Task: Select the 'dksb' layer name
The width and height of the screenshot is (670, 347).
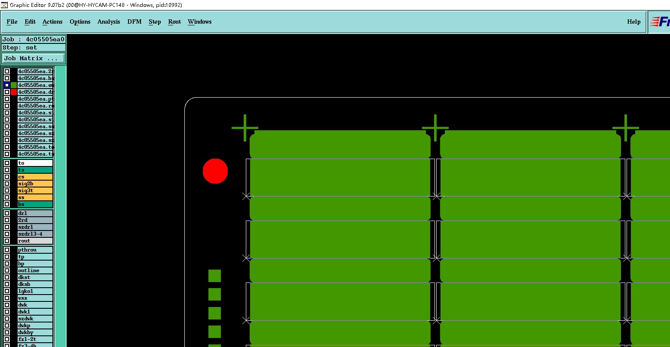Action: click(x=35, y=284)
